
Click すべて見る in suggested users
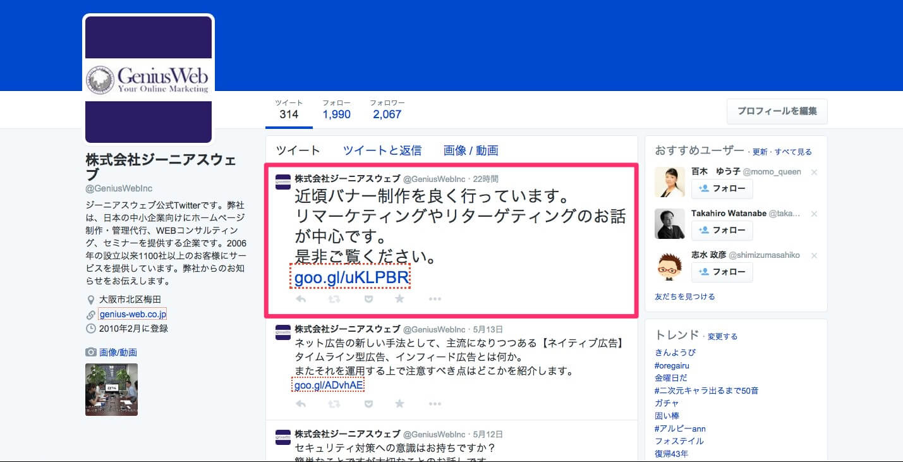coord(793,152)
